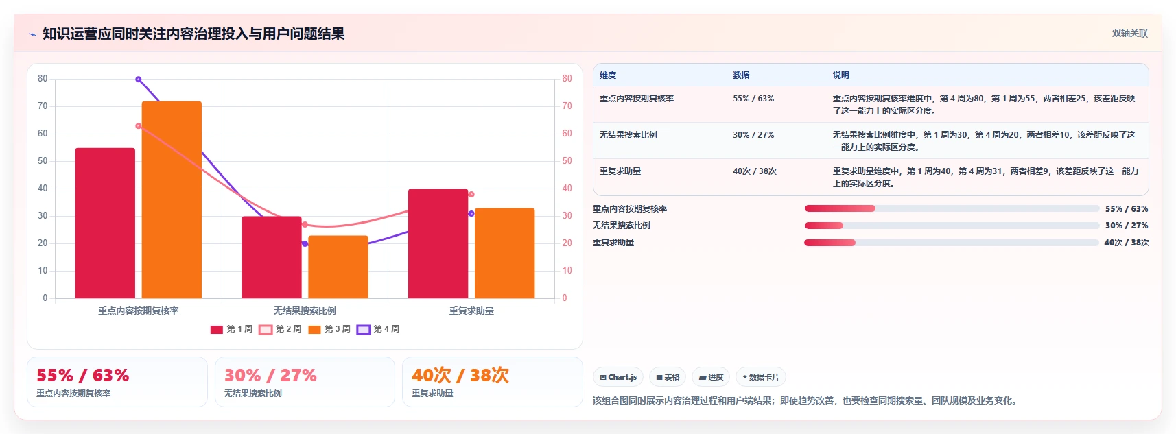Click the chart icon beside the card title
Viewport: 1176px width, 434px height.
(32, 34)
